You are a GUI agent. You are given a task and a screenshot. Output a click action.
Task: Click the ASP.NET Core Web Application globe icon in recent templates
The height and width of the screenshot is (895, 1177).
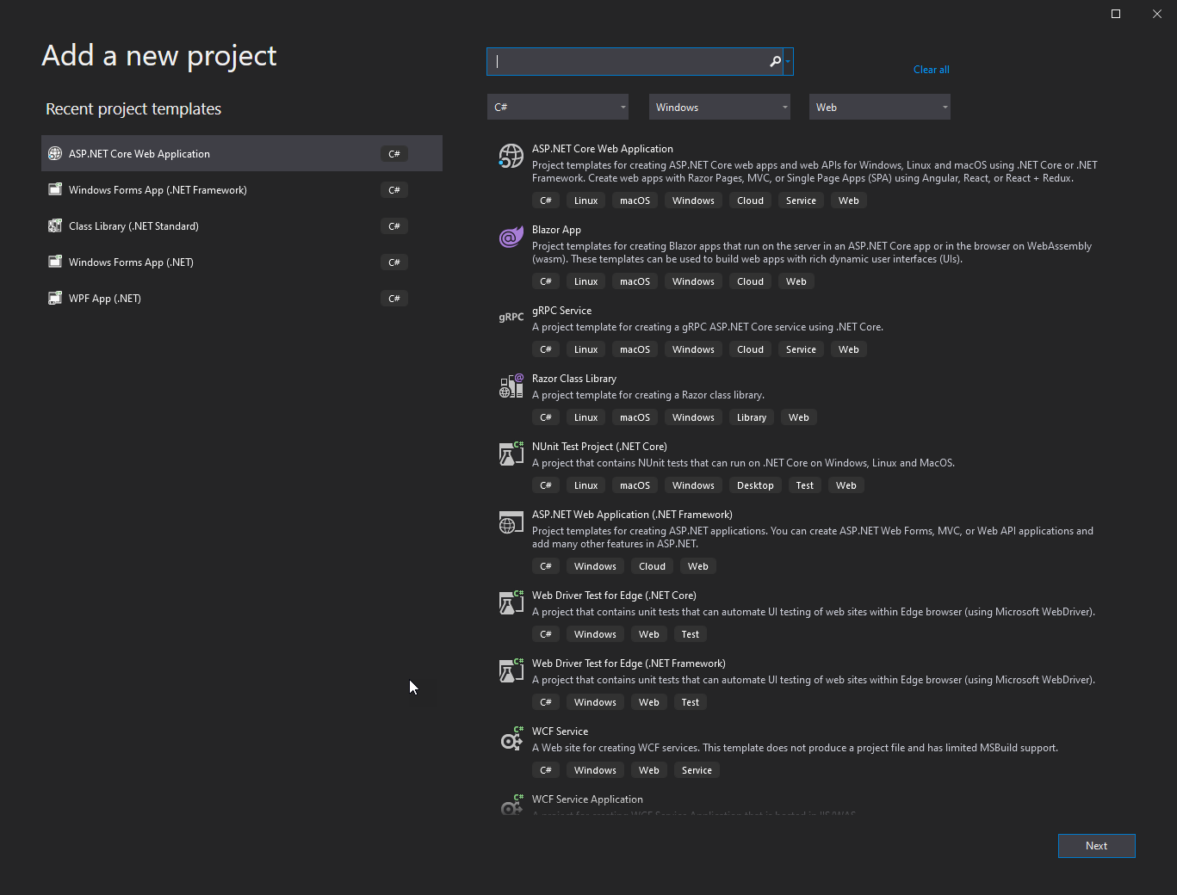[x=55, y=153]
